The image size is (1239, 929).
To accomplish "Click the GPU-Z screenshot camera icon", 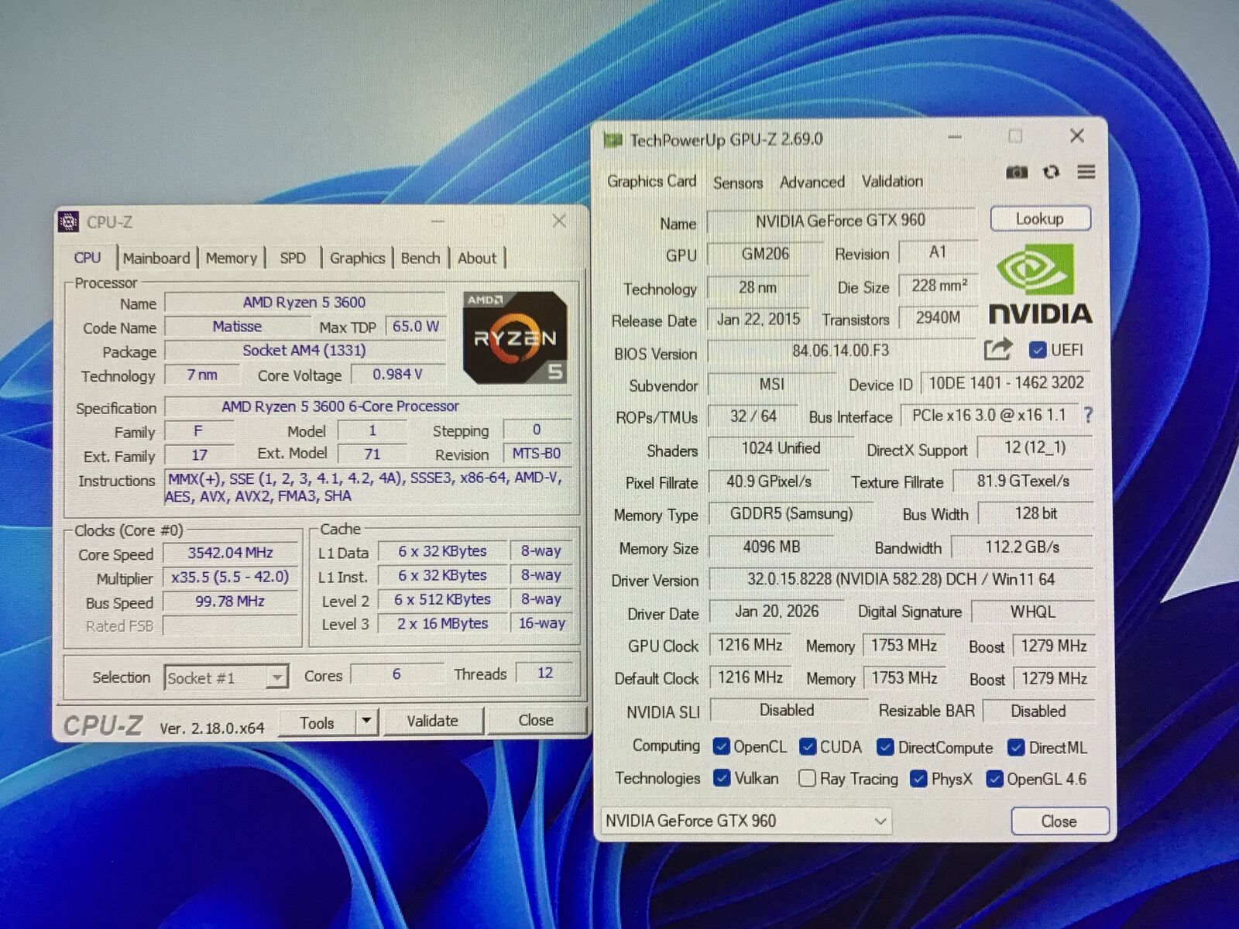I will [1016, 172].
